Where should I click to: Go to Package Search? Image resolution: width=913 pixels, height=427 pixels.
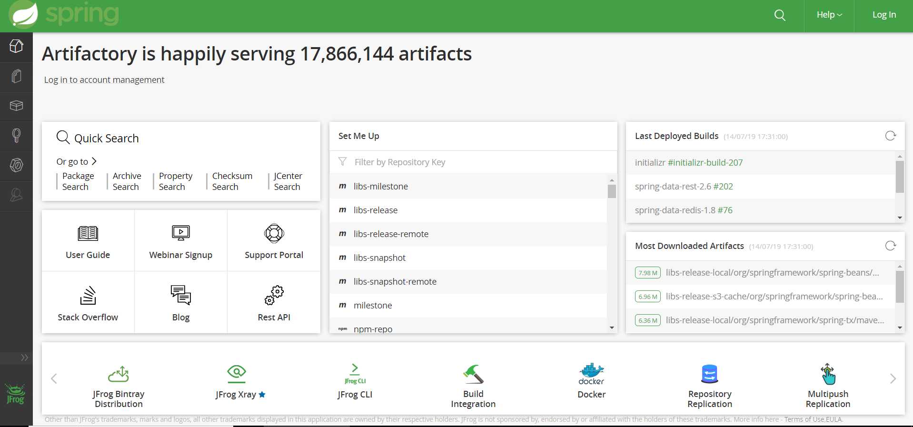pos(78,181)
